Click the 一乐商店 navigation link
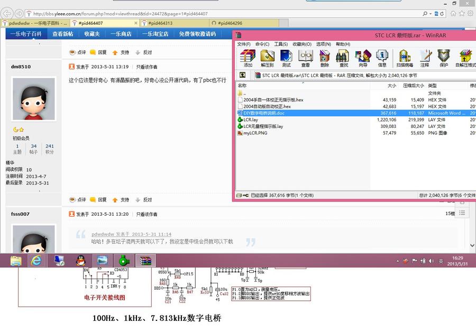Viewport: 476px width, 332px height. point(121,34)
